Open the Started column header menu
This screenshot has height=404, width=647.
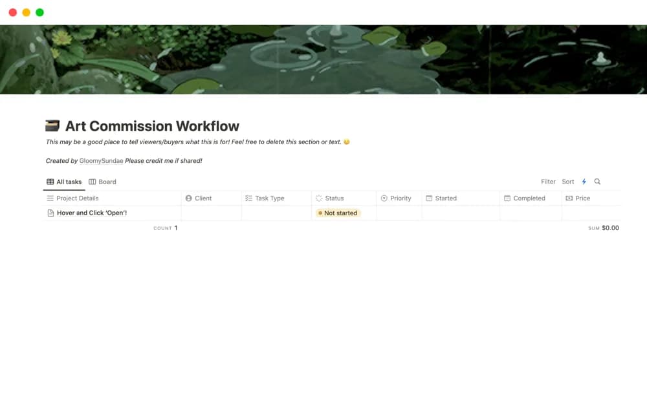pos(461,198)
